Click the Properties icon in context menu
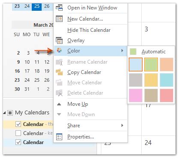 coord(59,137)
